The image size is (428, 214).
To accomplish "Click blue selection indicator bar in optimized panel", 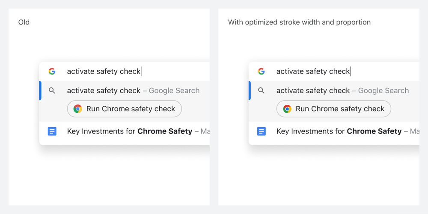I will coord(250,91).
